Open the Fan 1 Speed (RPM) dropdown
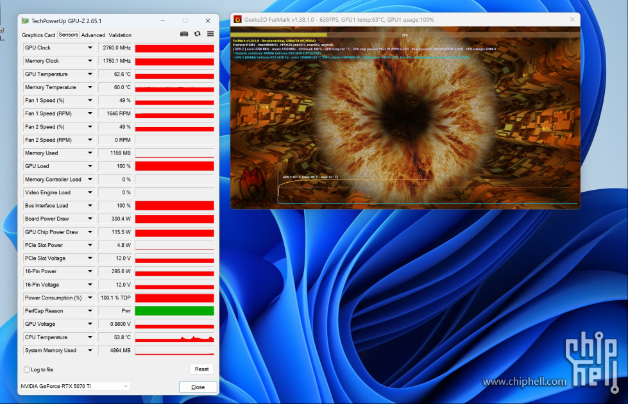Viewport: 628px width, 404px height. pyautogui.click(x=90, y=114)
